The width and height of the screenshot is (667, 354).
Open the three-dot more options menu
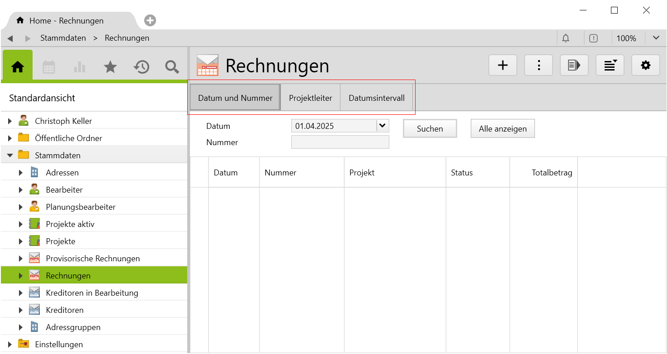pyautogui.click(x=538, y=66)
